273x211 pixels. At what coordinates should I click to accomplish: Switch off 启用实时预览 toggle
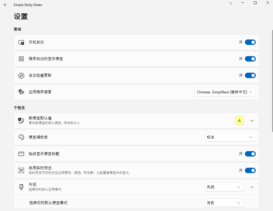coord(250,170)
